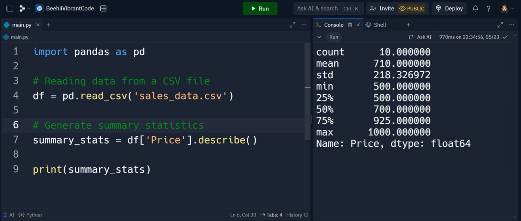Click main.py breadcrumb path
Viewport: 521px width, 221px height.
coord(16,37)
